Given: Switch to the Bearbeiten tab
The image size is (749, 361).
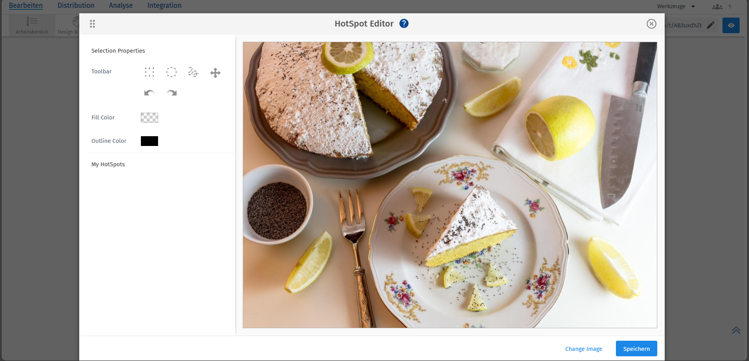Looking at the screenshot, I should click(26, 5).
